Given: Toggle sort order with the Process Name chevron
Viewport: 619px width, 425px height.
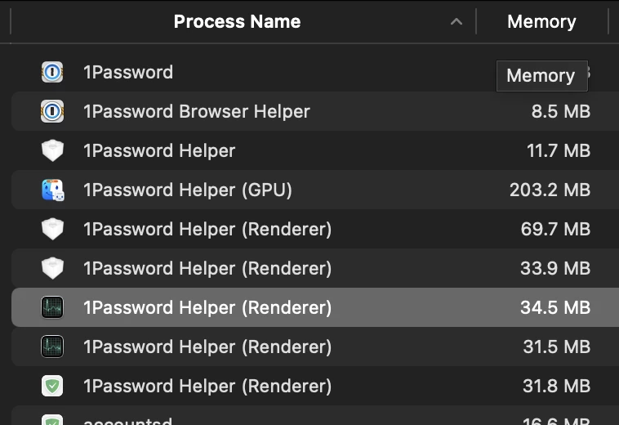Looking at the screenshot, I should (x=456, y=22).
